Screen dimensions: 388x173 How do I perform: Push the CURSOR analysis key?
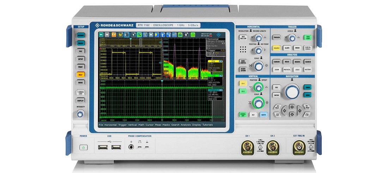(x=277, y=62)
